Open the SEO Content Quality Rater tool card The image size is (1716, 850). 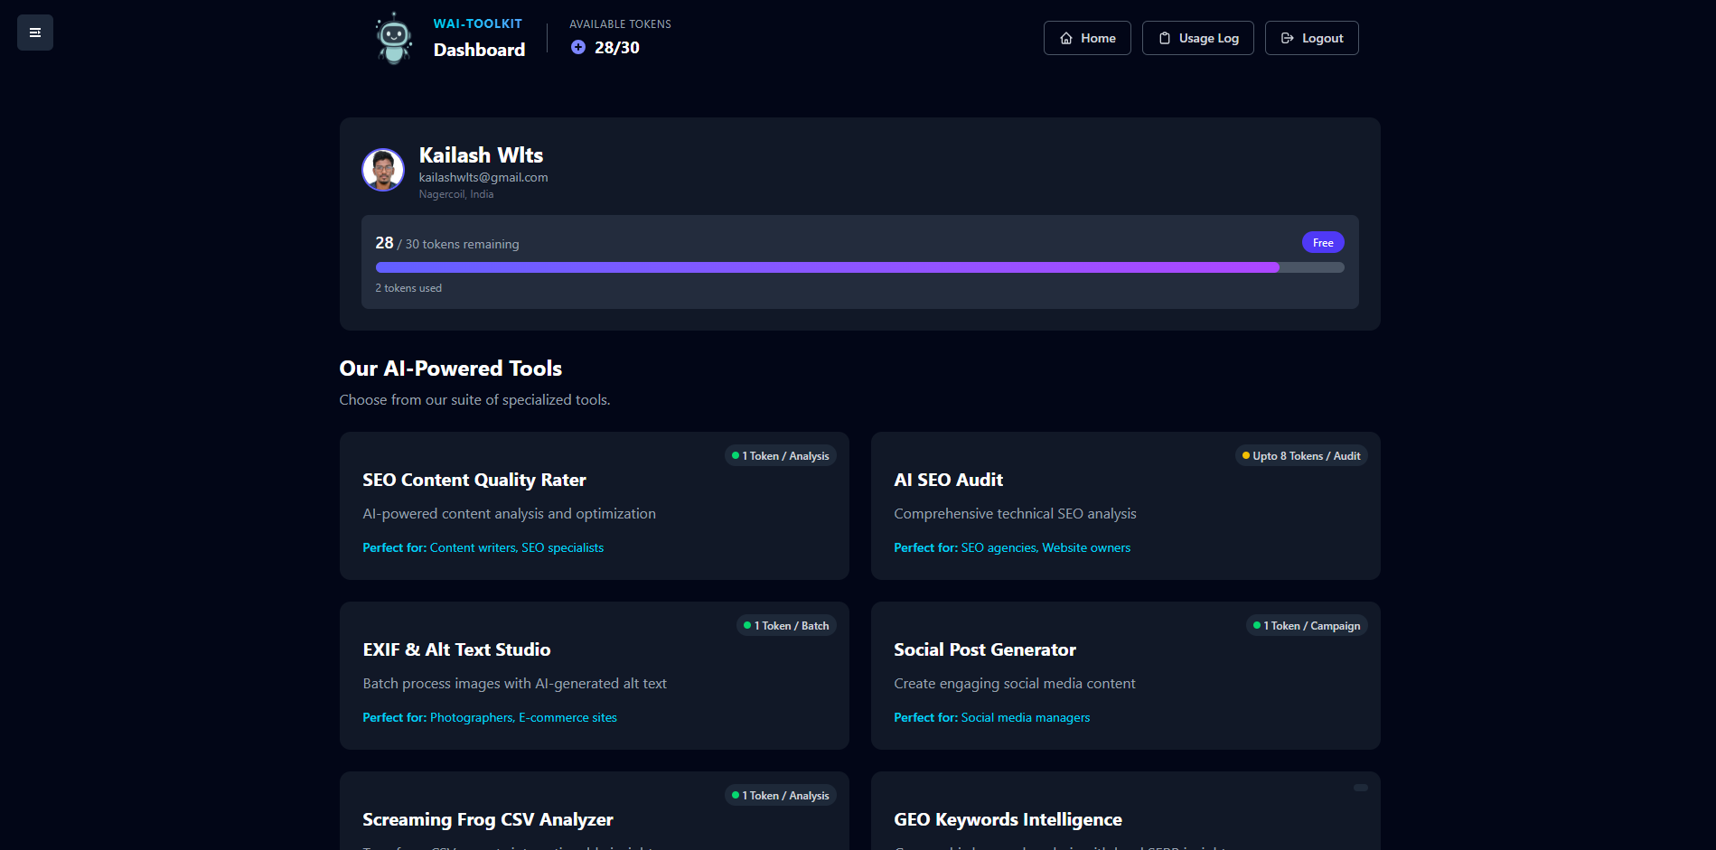coord(594,506)
